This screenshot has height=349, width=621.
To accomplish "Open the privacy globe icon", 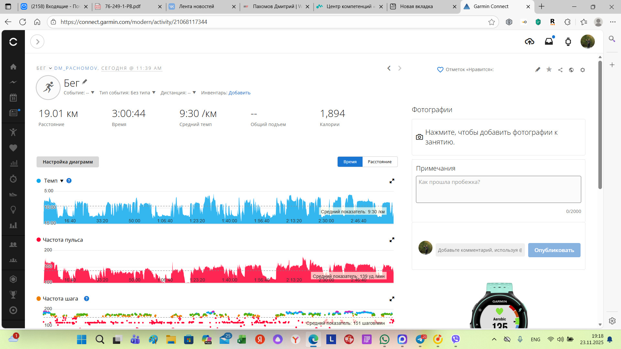I will [571, 70].
